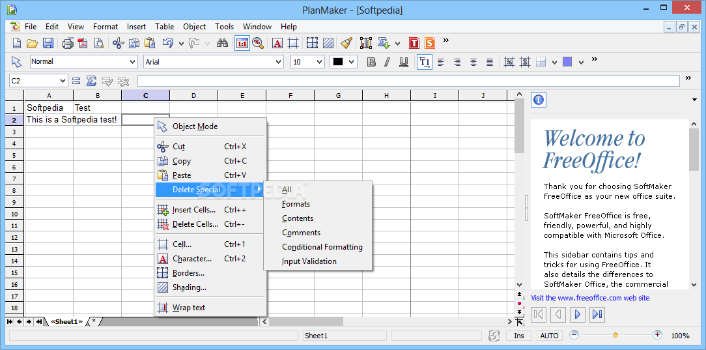
Task: Launch TextMaker red T icon
Action: 414,43
